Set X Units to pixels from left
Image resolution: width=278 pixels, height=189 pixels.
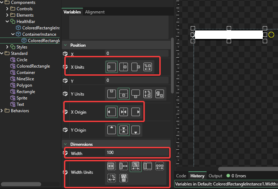point(112,67)
